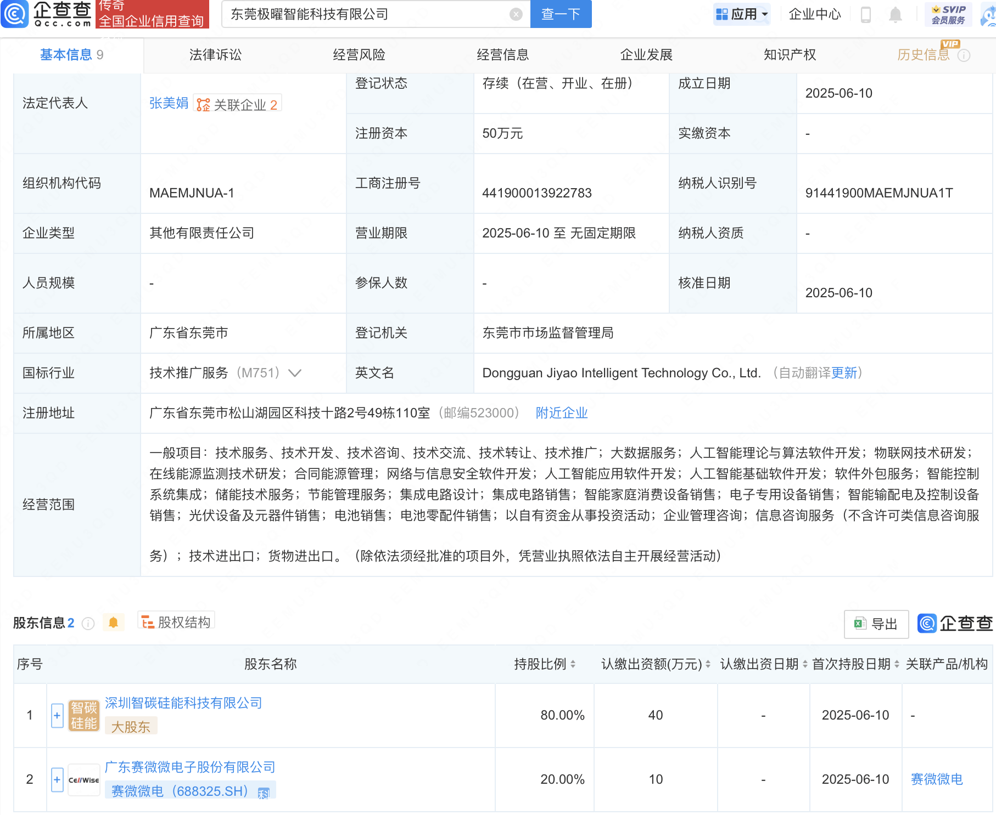Click the info icon beside 股东信息

click(x=88, y=624)
